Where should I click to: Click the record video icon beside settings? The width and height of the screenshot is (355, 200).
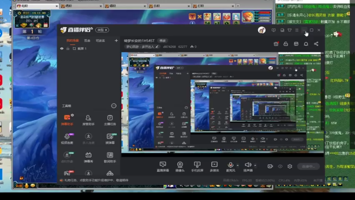[x=270, y=166]
